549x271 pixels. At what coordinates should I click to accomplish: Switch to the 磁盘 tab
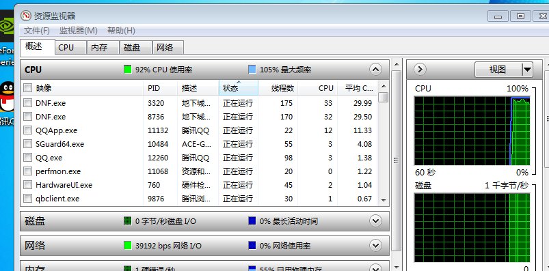coord(136,48)
